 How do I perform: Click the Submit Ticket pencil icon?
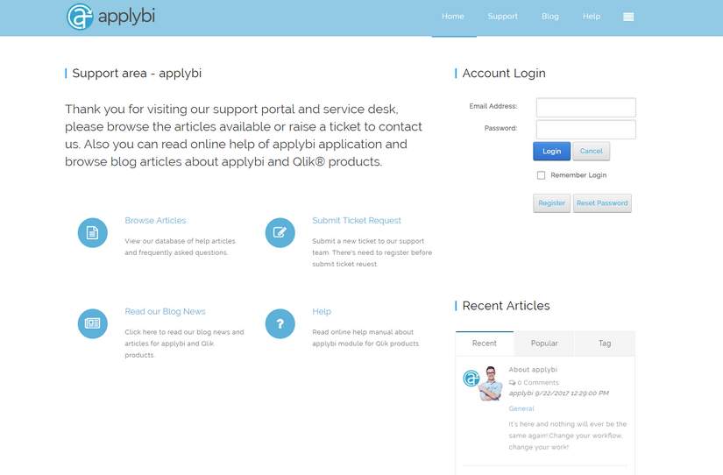coord(280,233)
